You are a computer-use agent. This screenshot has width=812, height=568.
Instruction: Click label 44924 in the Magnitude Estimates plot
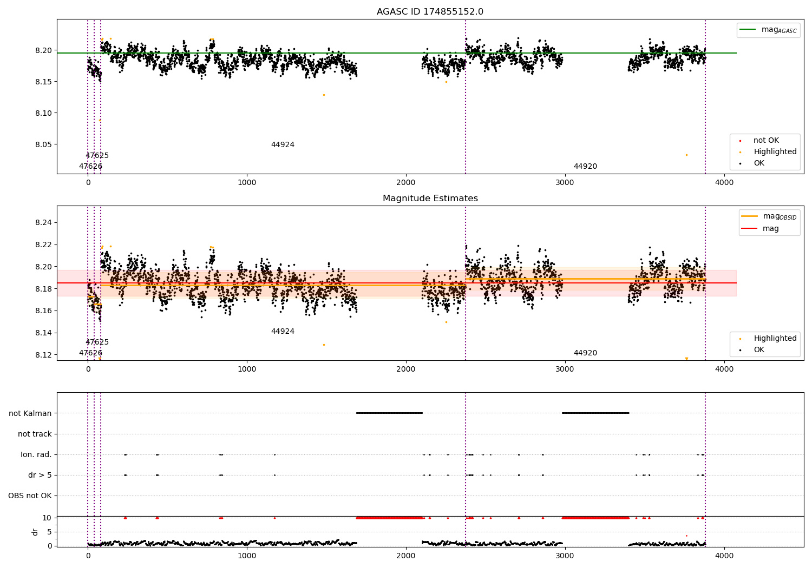click(283, 332)
